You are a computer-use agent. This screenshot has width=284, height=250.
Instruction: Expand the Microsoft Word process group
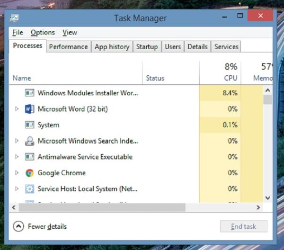(17, 109)
